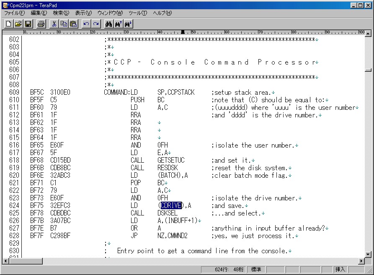Open the 検索(S) menu
Screen dimensions: 374x275
[61, 13]
